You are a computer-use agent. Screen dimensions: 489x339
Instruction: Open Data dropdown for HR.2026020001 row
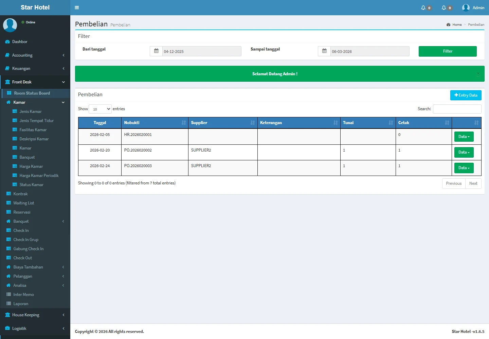464,137
